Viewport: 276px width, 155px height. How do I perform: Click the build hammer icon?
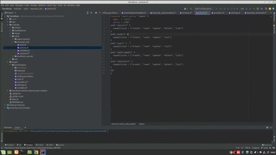(x=191, y=9)
